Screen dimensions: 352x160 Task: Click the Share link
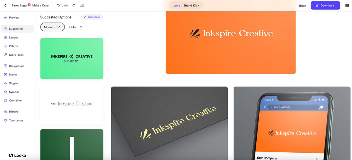point(302,6)
